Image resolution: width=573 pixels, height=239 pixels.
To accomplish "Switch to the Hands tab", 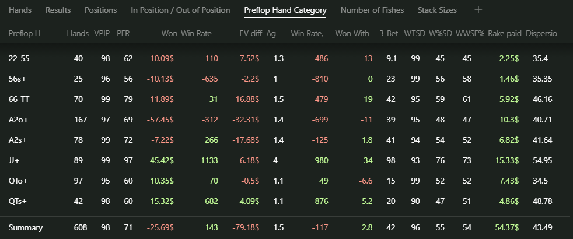I will point(20,10).
